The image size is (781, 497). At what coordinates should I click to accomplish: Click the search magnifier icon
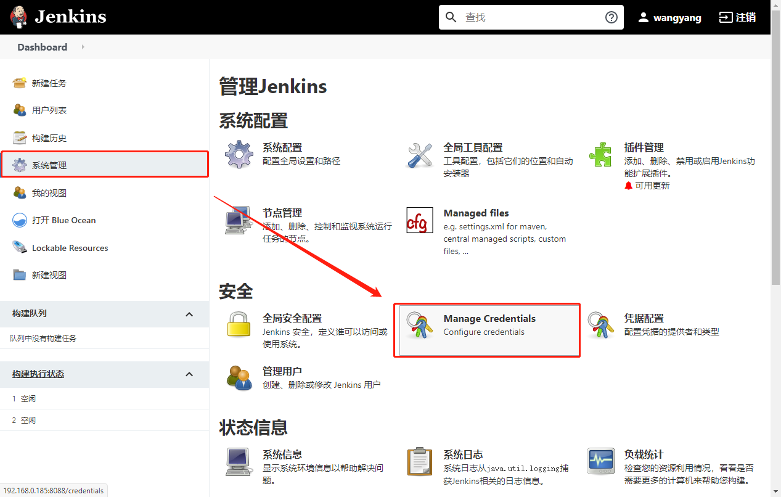pos(452,17)
